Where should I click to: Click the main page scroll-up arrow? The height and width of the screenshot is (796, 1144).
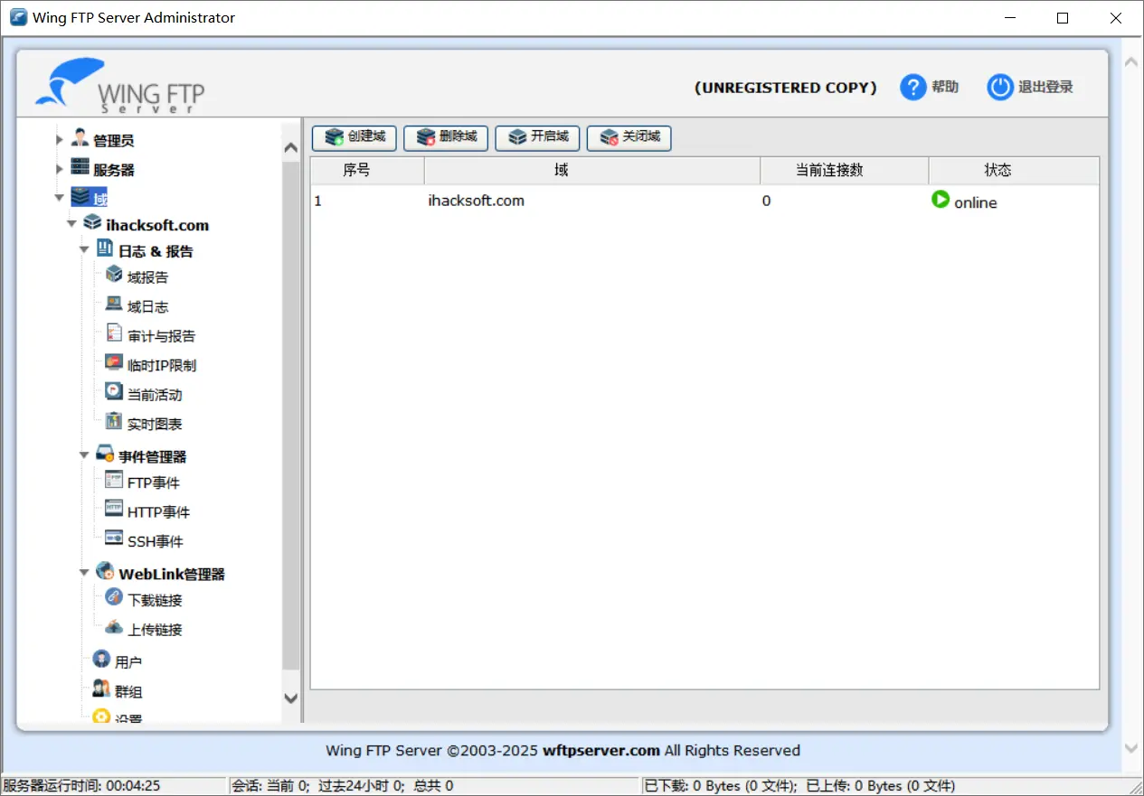[1130, 62]
